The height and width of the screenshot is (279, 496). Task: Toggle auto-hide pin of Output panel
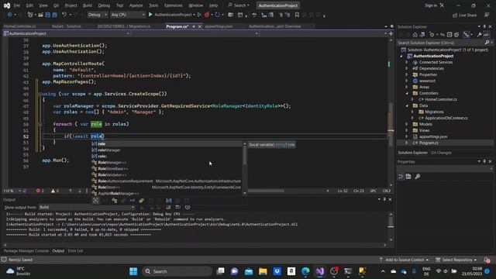384,199
